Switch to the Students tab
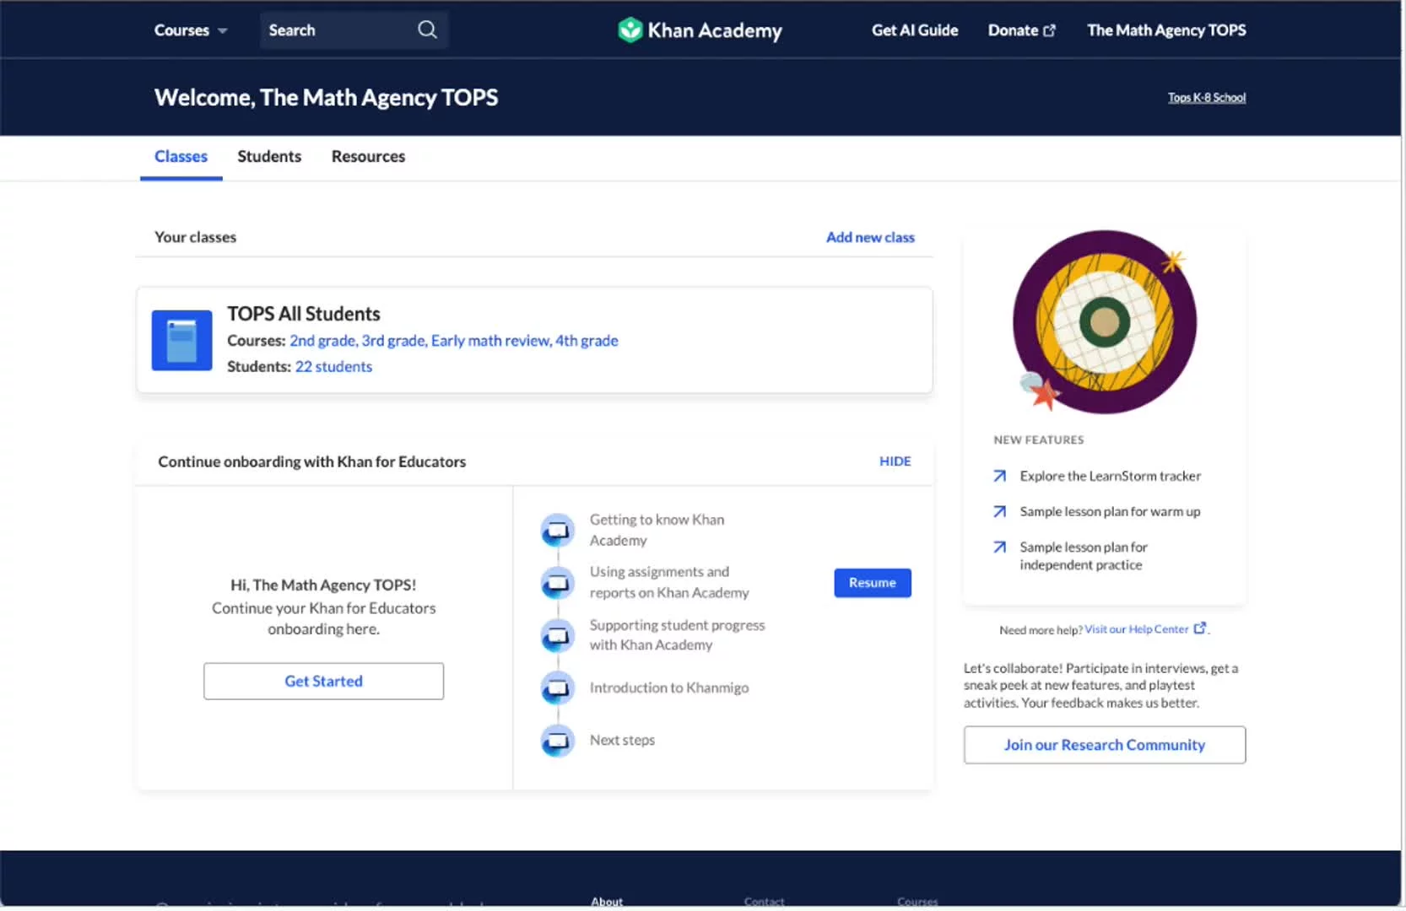Viewport: 1406px width, 911px height. (x=269, y=156)
